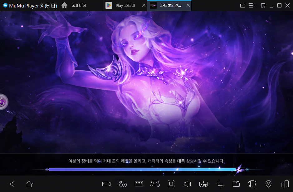The height and width of the screenshot is (192, 293).
Task: Set virtual location with the pin icon
Action: click(269, 184)
